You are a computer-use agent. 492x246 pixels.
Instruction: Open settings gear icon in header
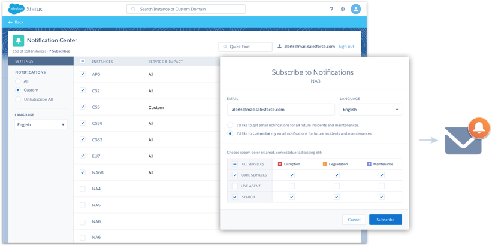click(343, 9)
